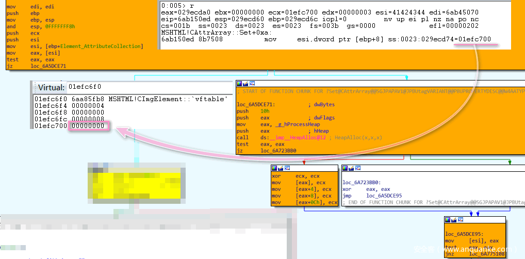Click the color icon on the HeapAlloc node
Viewport: 525px width, 259px height.
(239, 84)
